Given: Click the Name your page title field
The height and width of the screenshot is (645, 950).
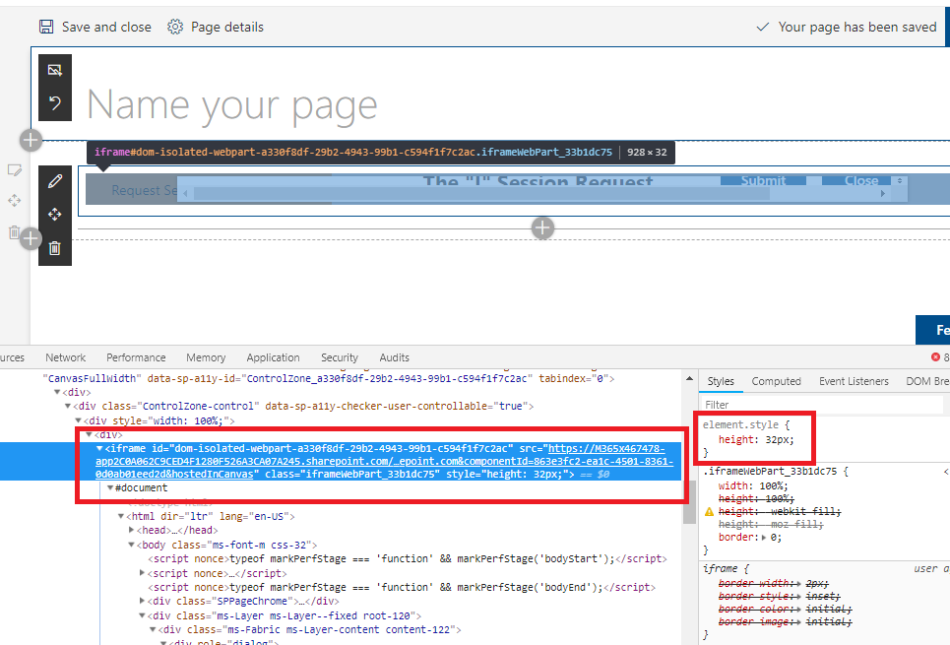Looking at the screenshot, I should pyautogui.click(x=232, y=104).
